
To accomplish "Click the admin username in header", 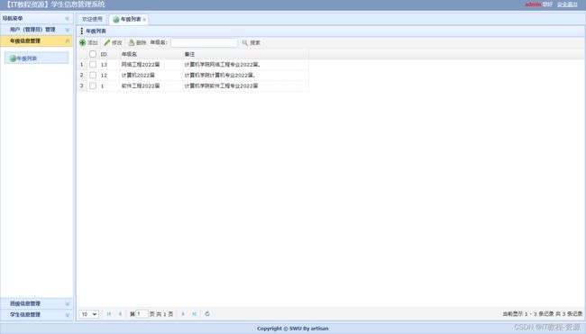I will click(x=534, y=5).
